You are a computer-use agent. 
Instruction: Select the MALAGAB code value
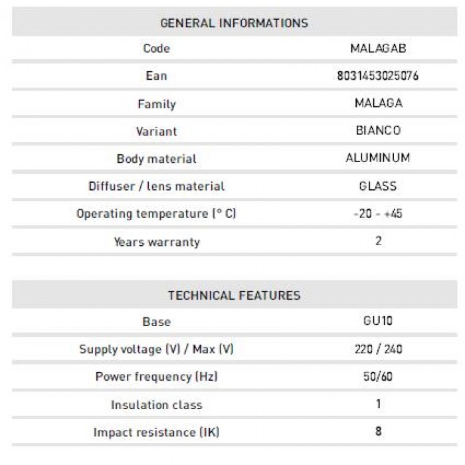pos(378,48)
